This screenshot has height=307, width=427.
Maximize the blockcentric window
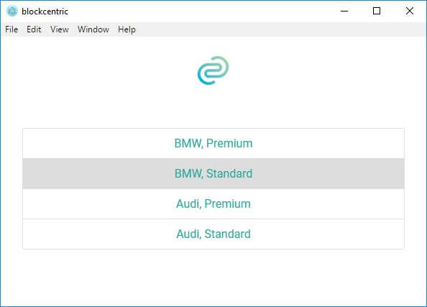(377, 12)
